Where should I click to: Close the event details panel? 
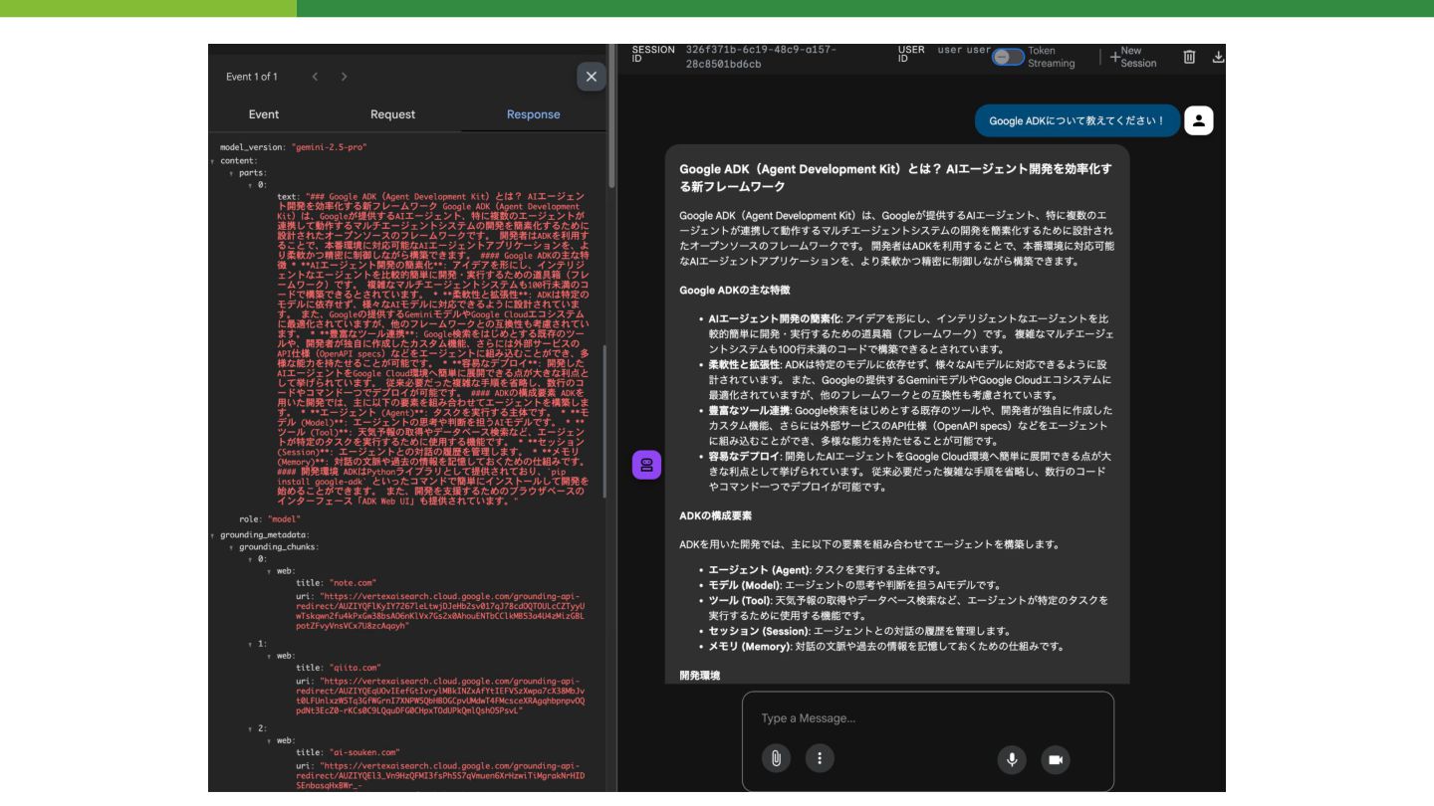pos(591,77)
